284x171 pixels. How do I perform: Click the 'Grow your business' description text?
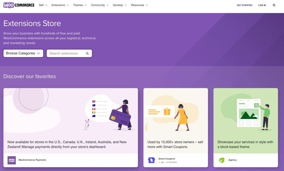click(50, 38)
